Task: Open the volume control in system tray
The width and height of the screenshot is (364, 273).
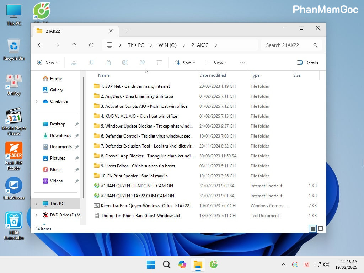Action: pyautogui.click(x=326, y=264)
